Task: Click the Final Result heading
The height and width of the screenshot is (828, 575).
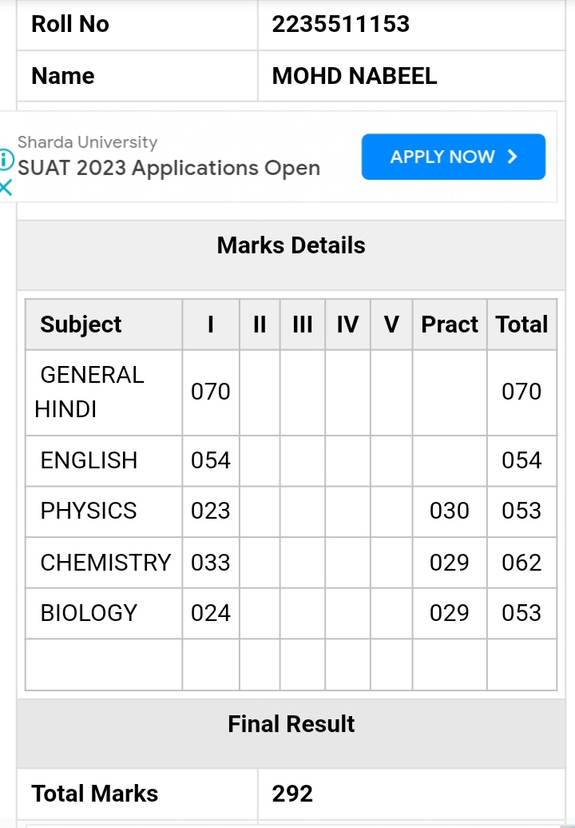Action: (291, 724)
